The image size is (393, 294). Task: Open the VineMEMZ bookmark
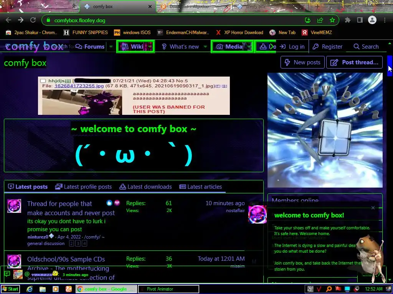point(317,33)
